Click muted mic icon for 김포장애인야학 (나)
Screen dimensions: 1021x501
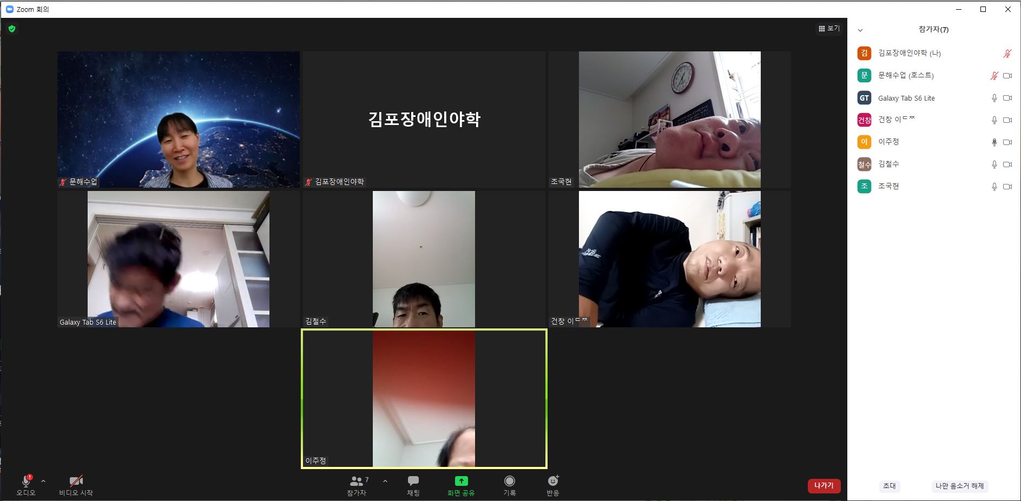click(x=1007, y=54)
